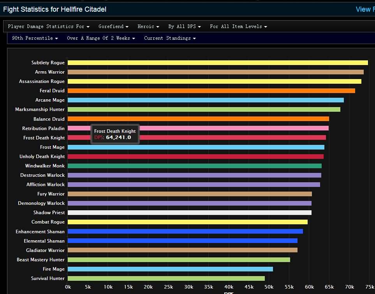375x294 pixels.
Task: Click the Balance Druid label
Action: [x=49, y=119]
